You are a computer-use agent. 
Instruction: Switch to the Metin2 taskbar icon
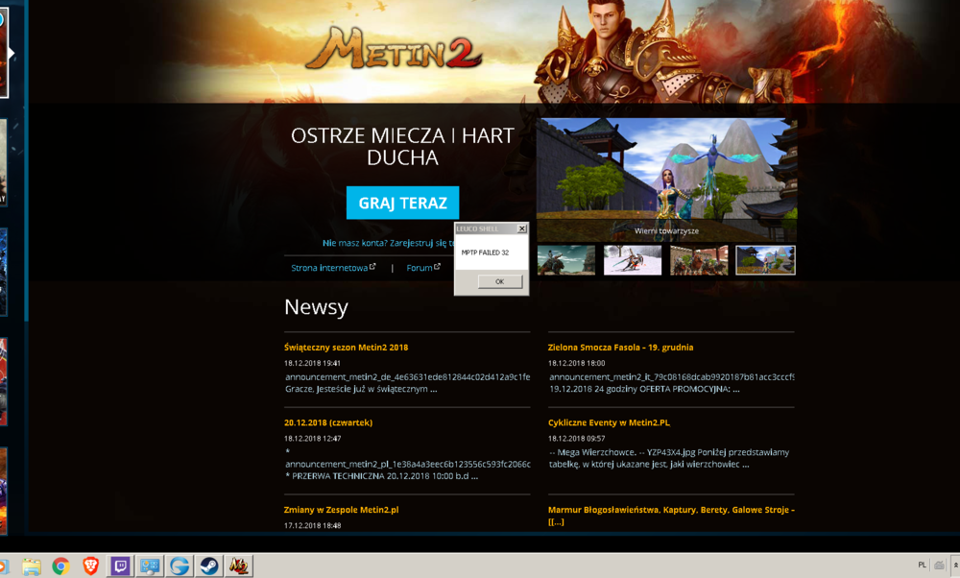click(239, 566)
